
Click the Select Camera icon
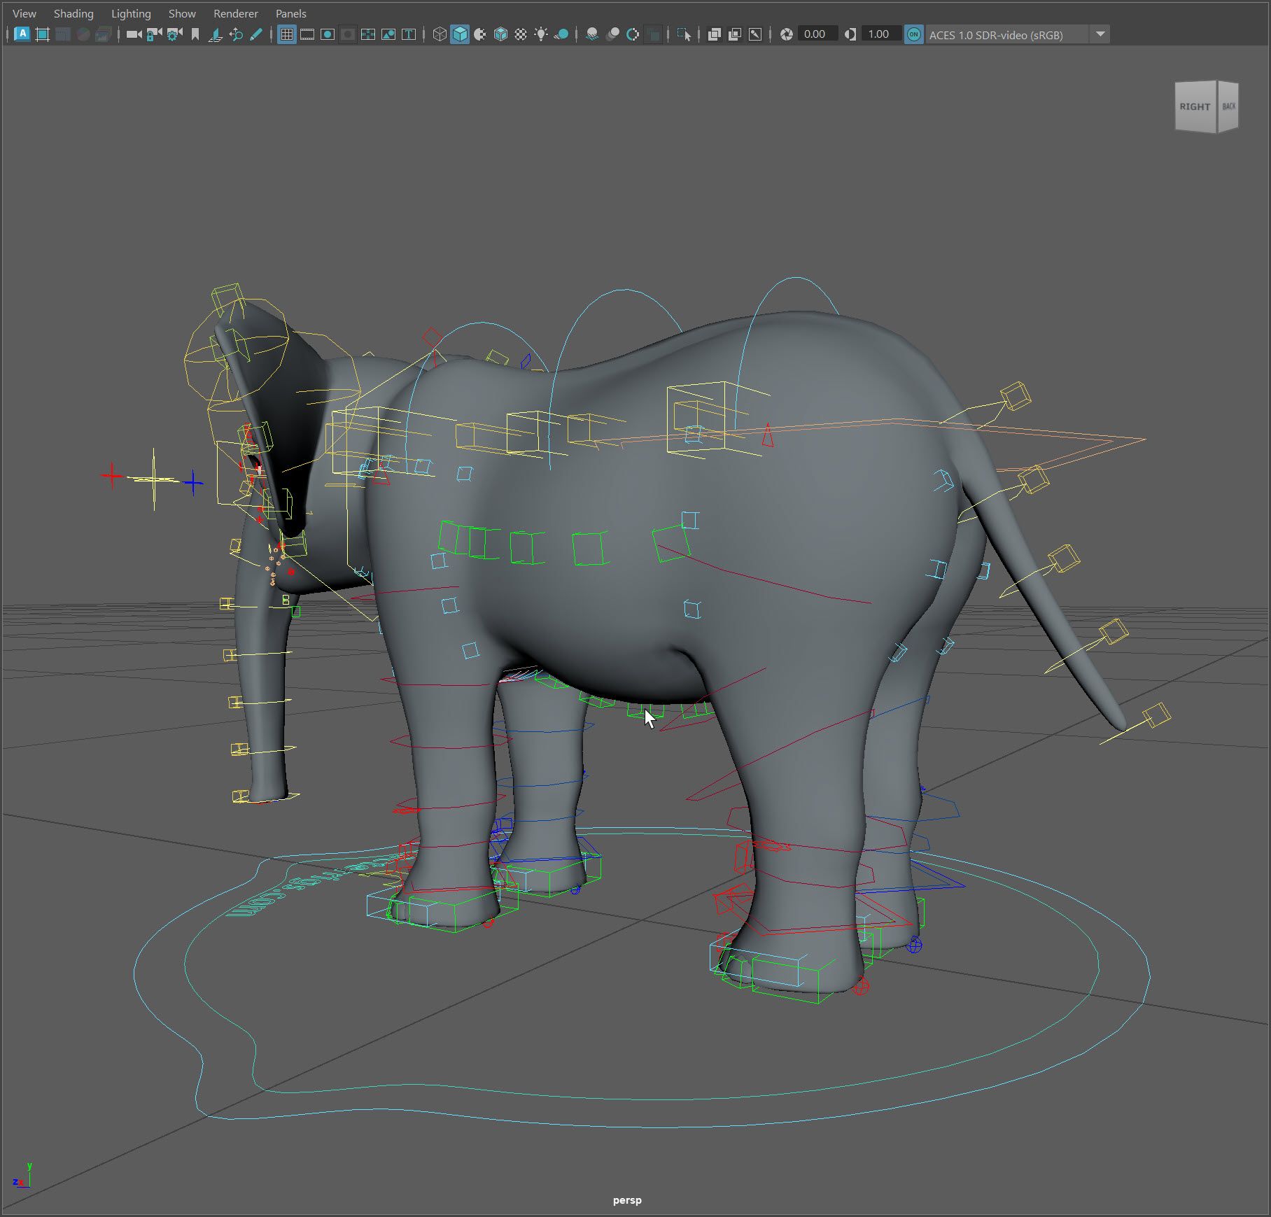click(x=134, y=34)
